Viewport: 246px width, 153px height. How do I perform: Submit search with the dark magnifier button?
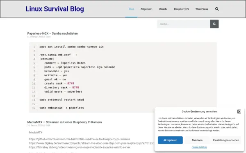coord(214,24)
